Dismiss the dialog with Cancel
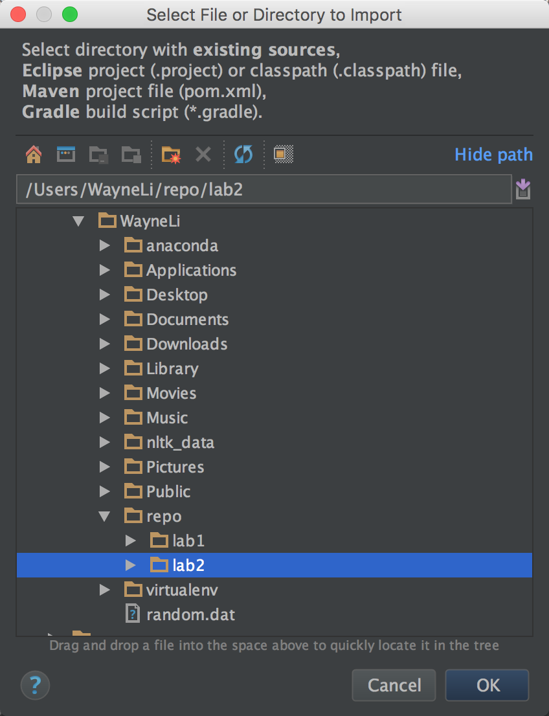549x716 pixels. click(394, 685)
